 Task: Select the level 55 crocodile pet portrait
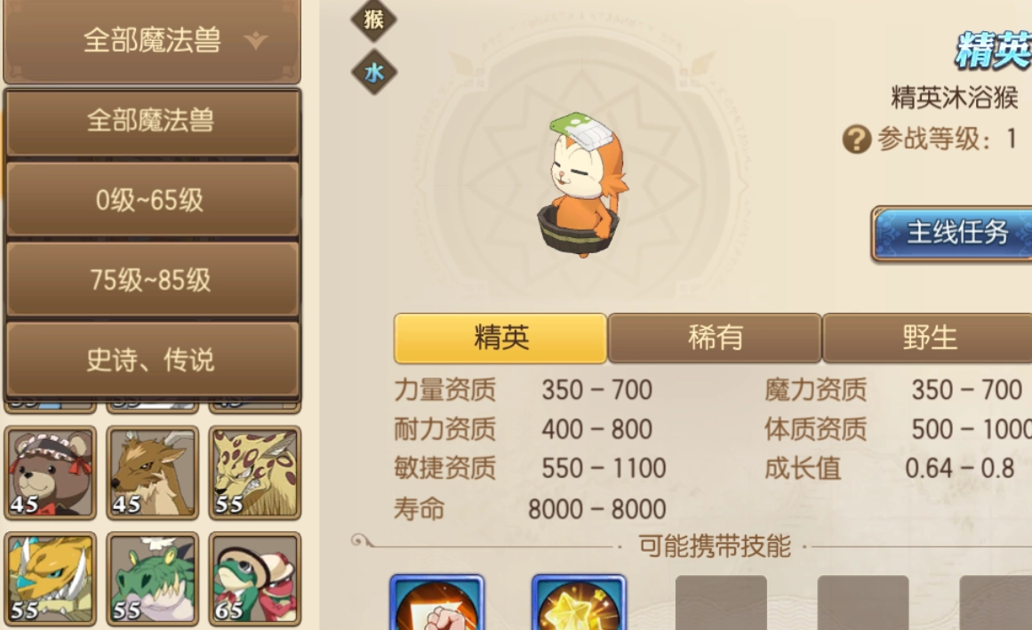coord(153,578)
